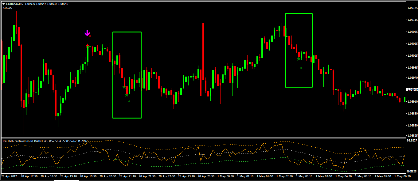Click the 1.09145 level on the price scale
Screen dimensions: 418x181
coord(412,8)
